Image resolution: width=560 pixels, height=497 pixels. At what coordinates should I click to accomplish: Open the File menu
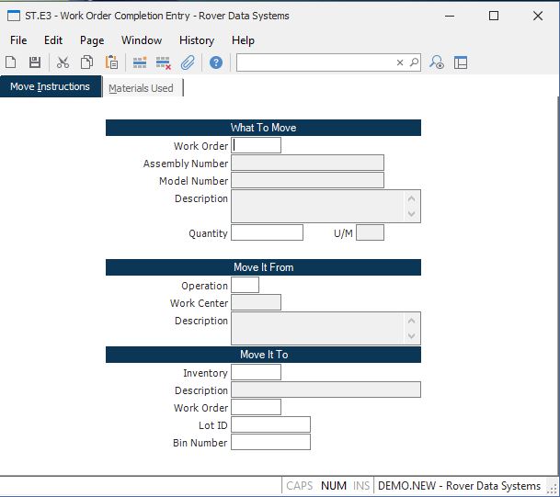tap(18, 40)
